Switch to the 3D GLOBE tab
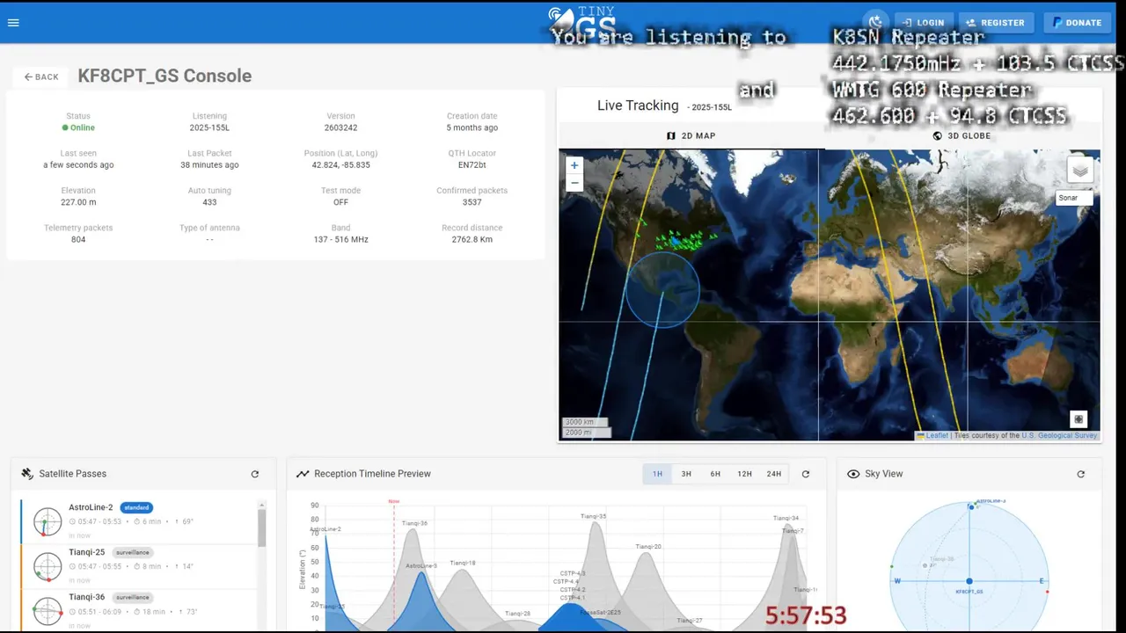 point(961,135)
